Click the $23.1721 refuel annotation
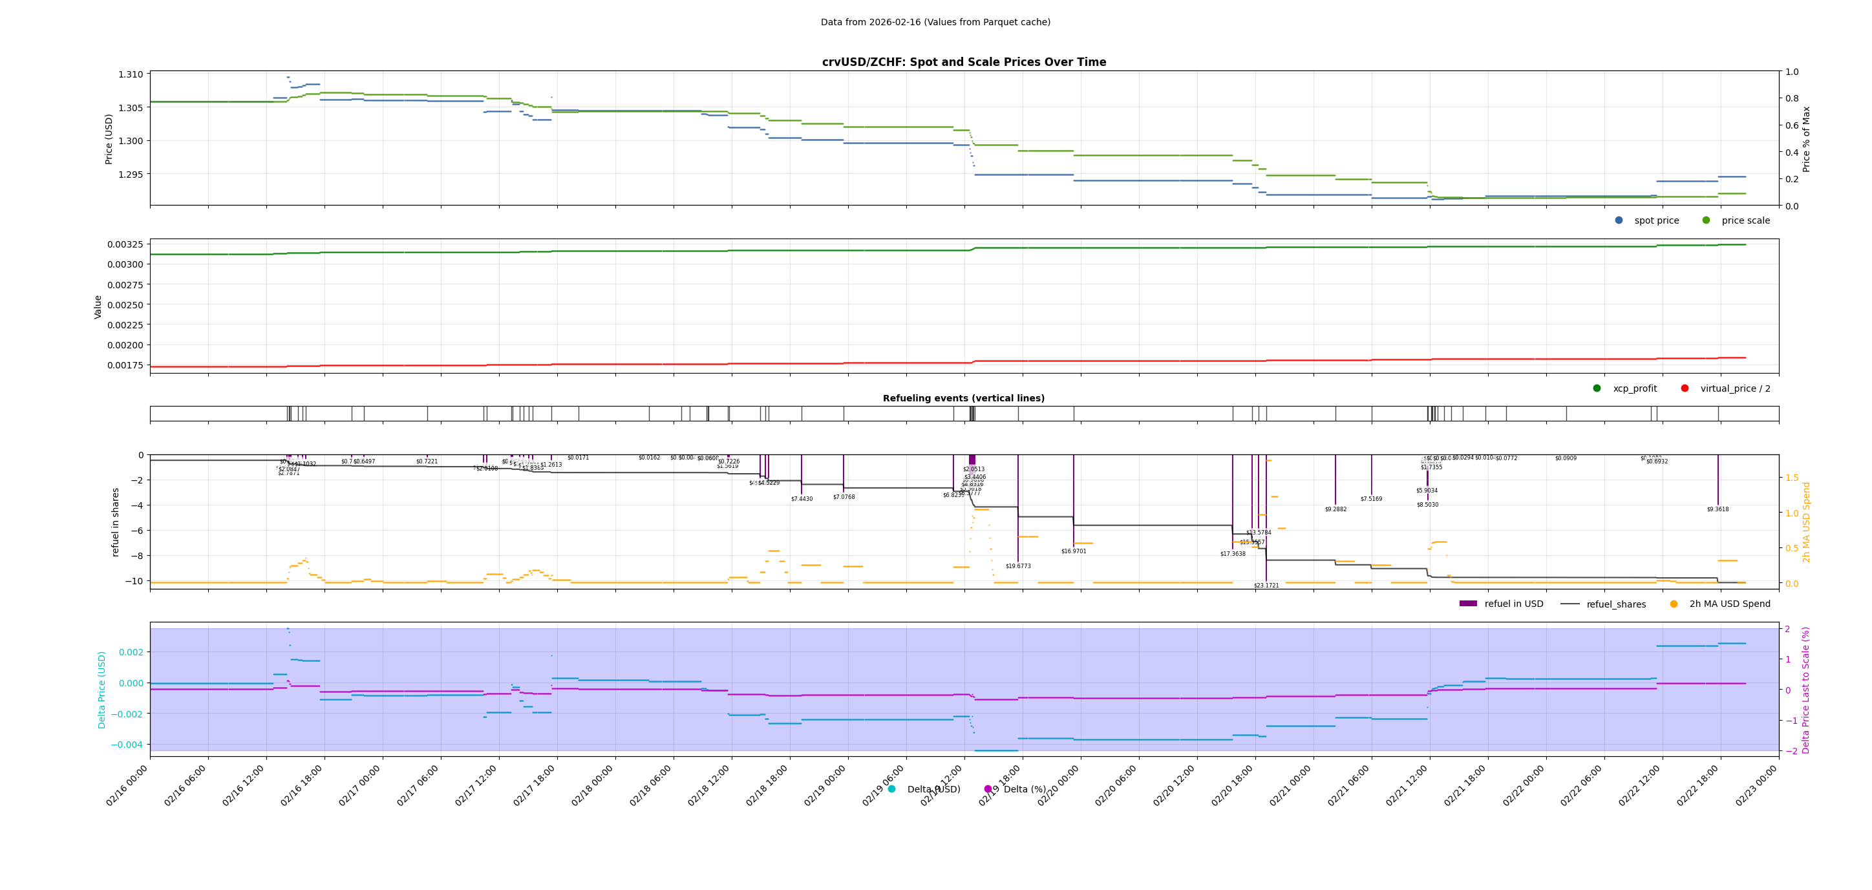 pyautogui.click(x=1266, y=586)
